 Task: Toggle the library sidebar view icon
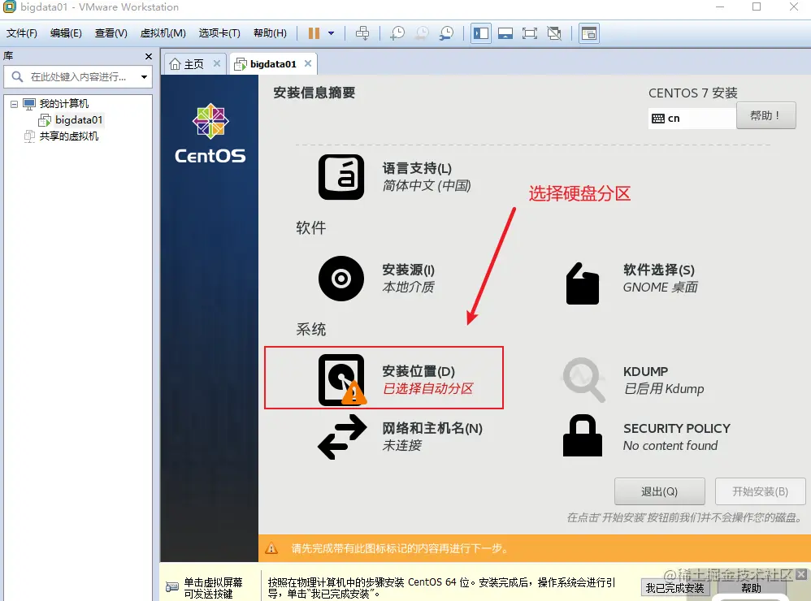[x=481, y=33]
